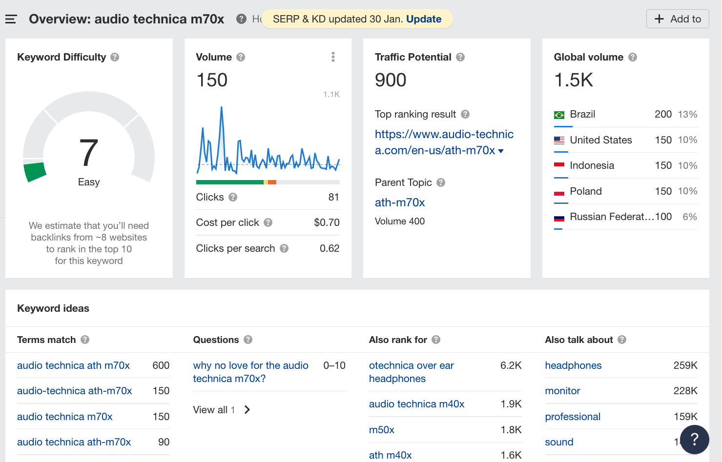Open m50x keyword link
Viewport: 722px width, 462px height.
(382, 430)
